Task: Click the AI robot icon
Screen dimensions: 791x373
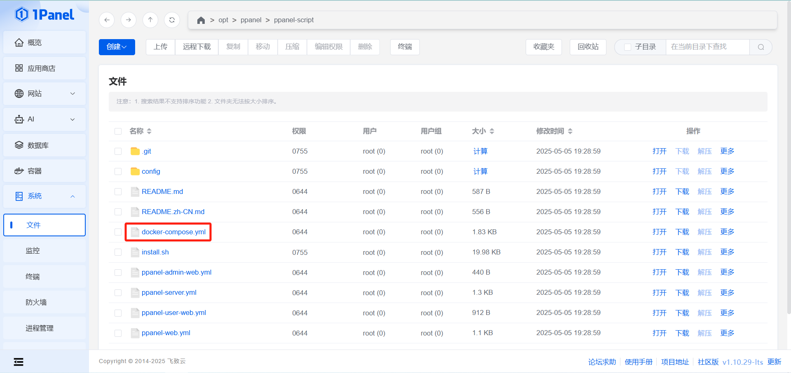Action: (x=19, y=119)
